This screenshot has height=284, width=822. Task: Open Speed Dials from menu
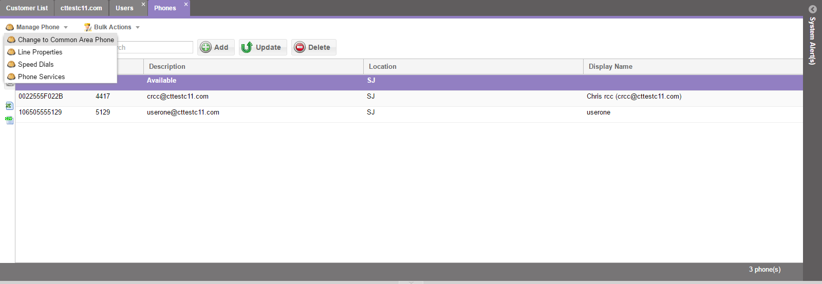(61, 64)
